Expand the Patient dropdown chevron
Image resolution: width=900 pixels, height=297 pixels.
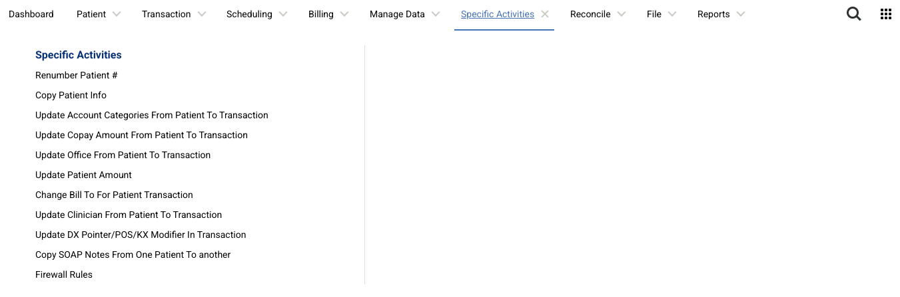point(117,14)
